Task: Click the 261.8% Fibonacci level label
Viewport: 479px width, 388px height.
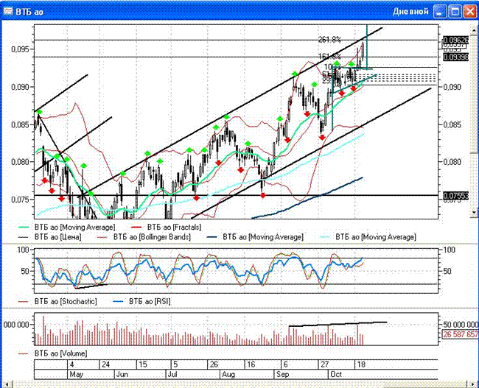Action: (x=329, y=39)
